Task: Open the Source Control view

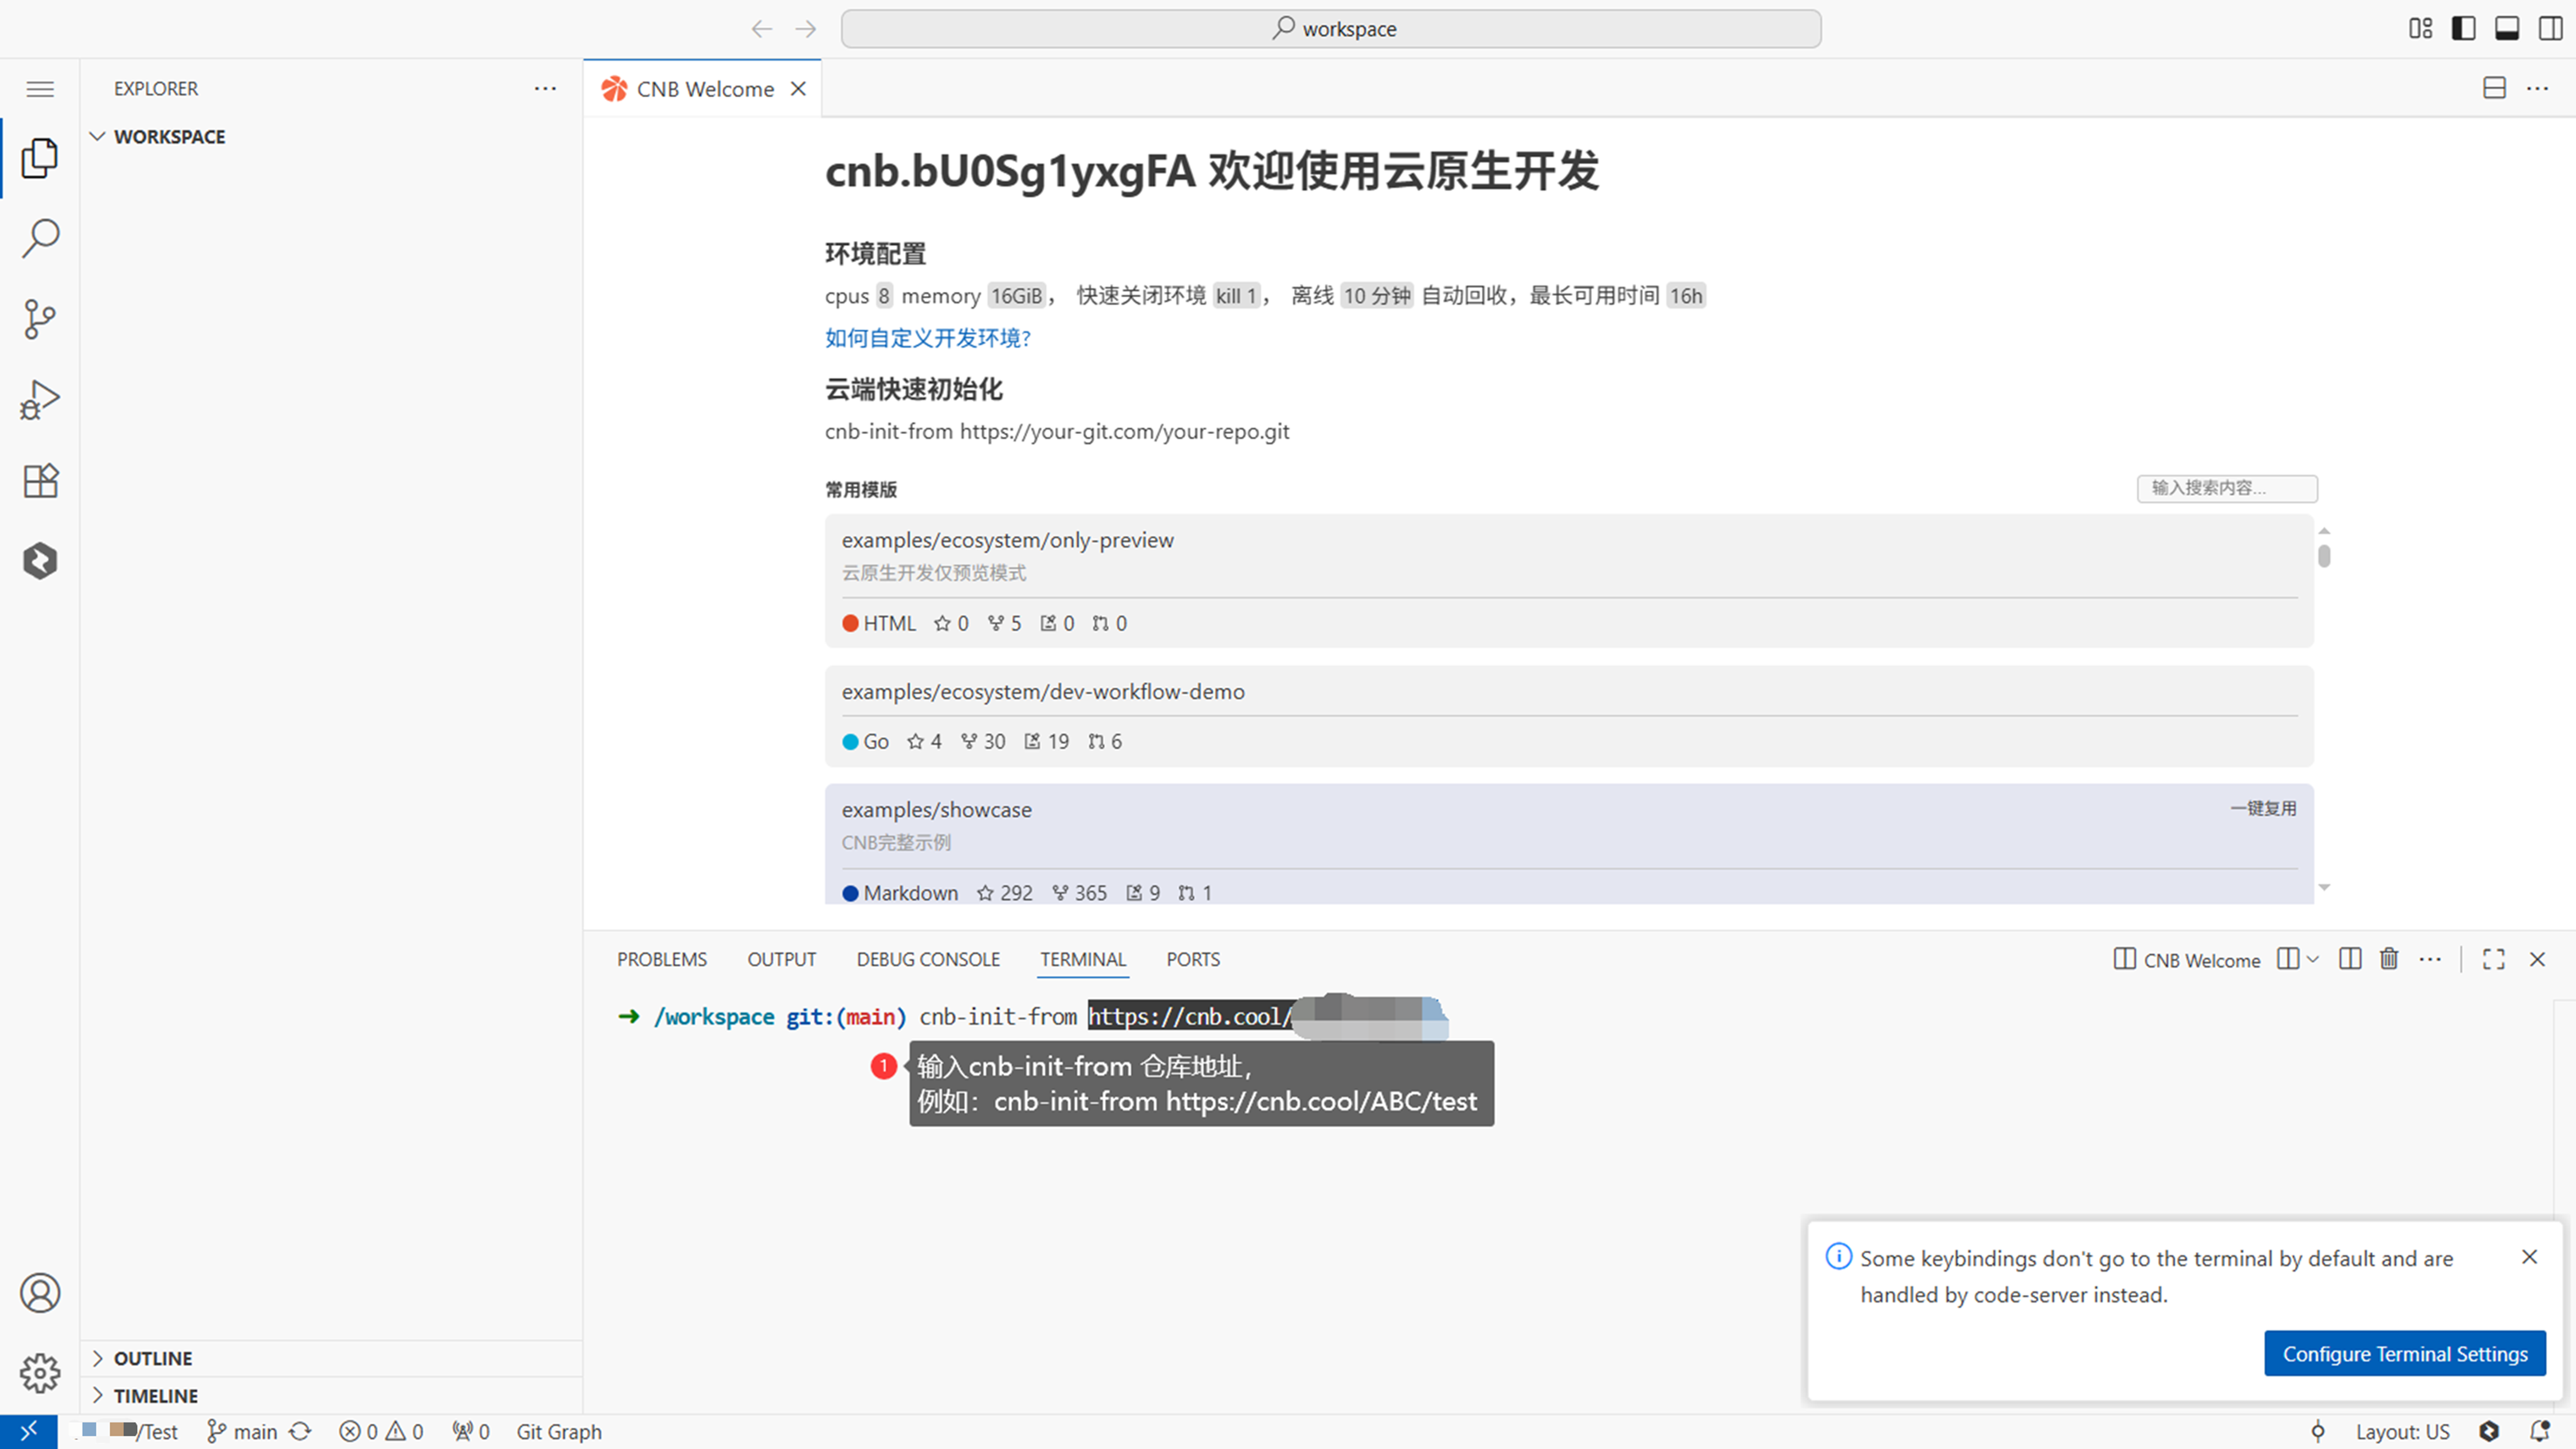Action: 40,319
